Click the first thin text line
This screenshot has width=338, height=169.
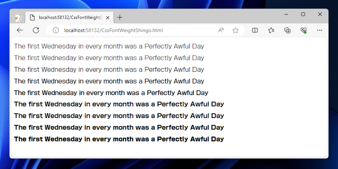[x=109, y=46]
